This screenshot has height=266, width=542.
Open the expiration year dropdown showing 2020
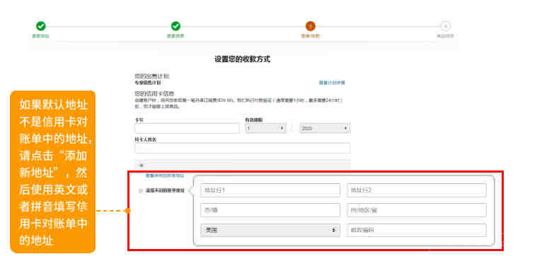(x=325, y=128)
